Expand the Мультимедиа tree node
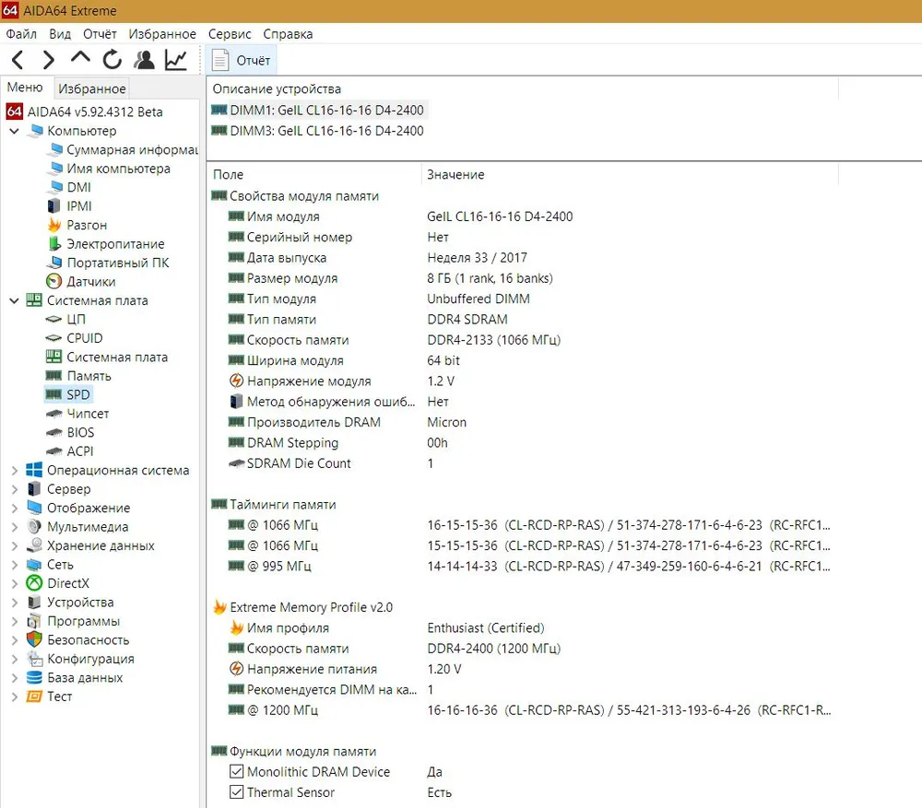 point(14,527)
